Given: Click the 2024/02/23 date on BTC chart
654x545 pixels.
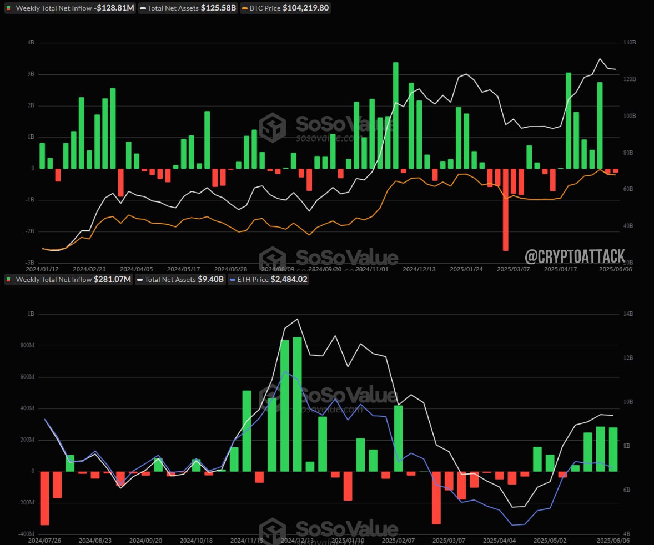Looking at the screenshot, I should pos(89,269).
